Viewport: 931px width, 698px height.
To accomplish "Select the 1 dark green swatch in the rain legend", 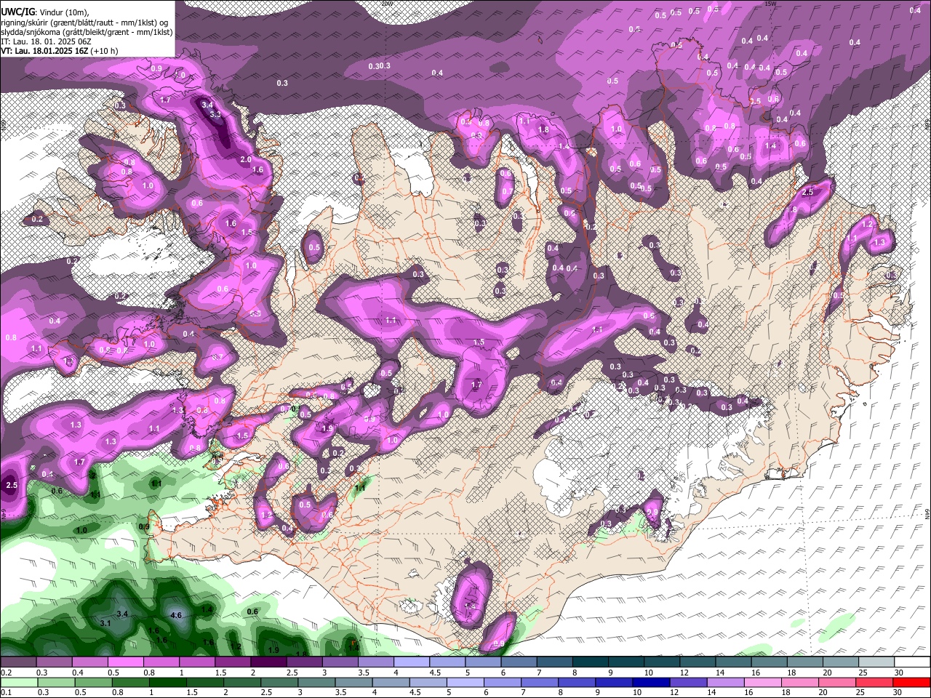I will click(x=167, y=682).
